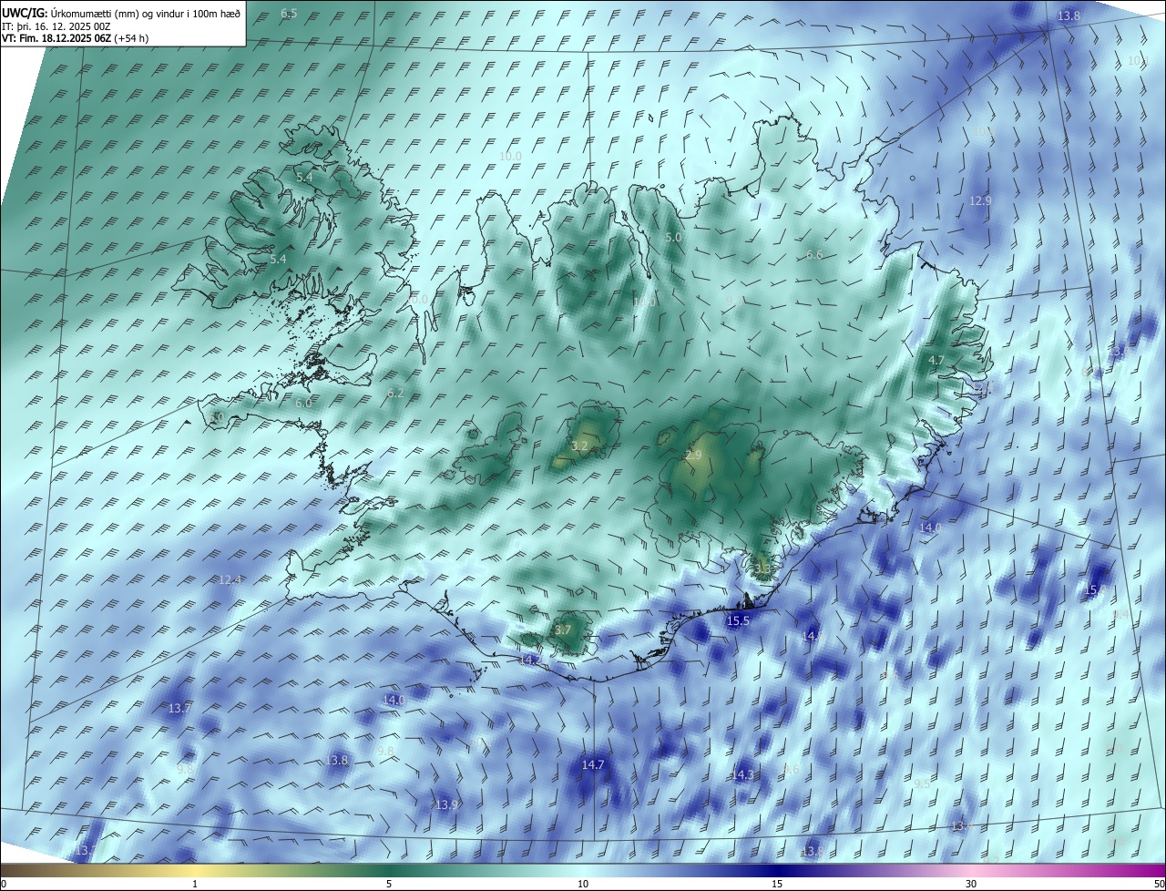Viewport: 1166px width, 891px height.
Task: Click the '1' tick on the color scale
Action: 195,884
